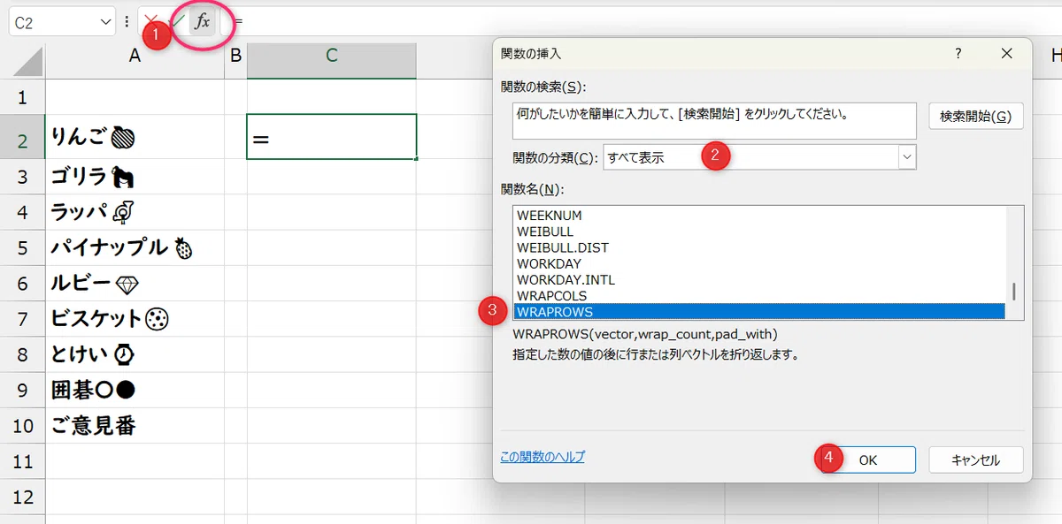Click the キャンセル button

click(975, 459)
